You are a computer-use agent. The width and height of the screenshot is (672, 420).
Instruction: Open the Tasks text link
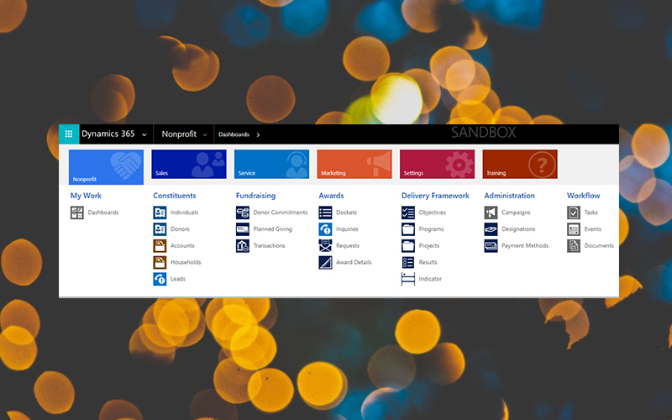[591, 213]
